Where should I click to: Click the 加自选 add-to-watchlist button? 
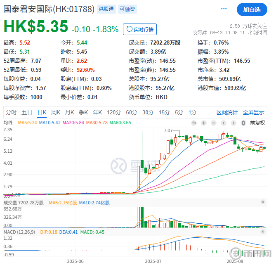(252, 9)
